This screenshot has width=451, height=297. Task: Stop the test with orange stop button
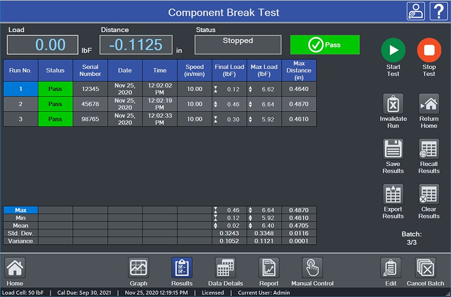click(429, 50)
